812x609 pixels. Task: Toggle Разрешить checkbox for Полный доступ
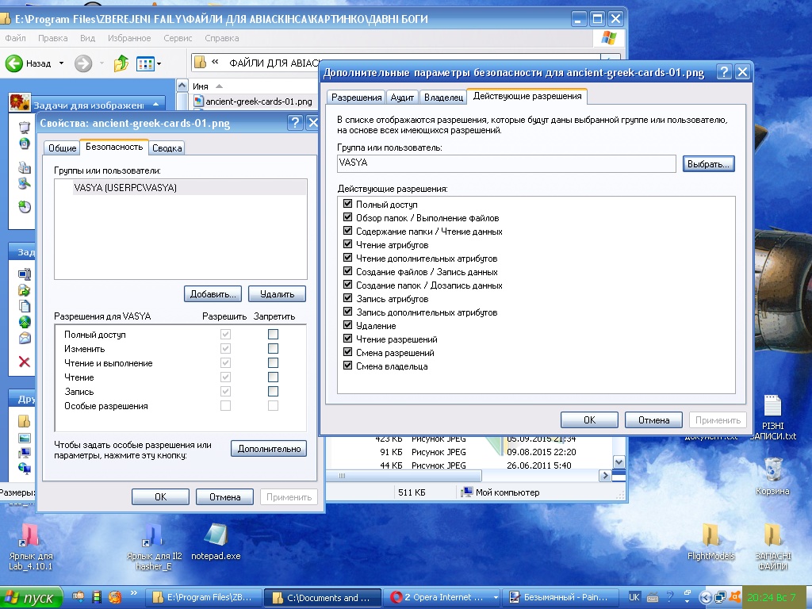pos(225,334)
